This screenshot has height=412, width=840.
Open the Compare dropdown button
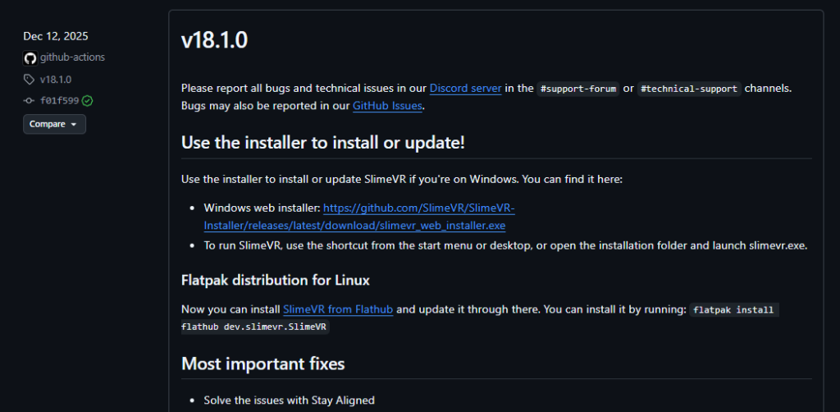pyautogui.click(x=54, y=124)
